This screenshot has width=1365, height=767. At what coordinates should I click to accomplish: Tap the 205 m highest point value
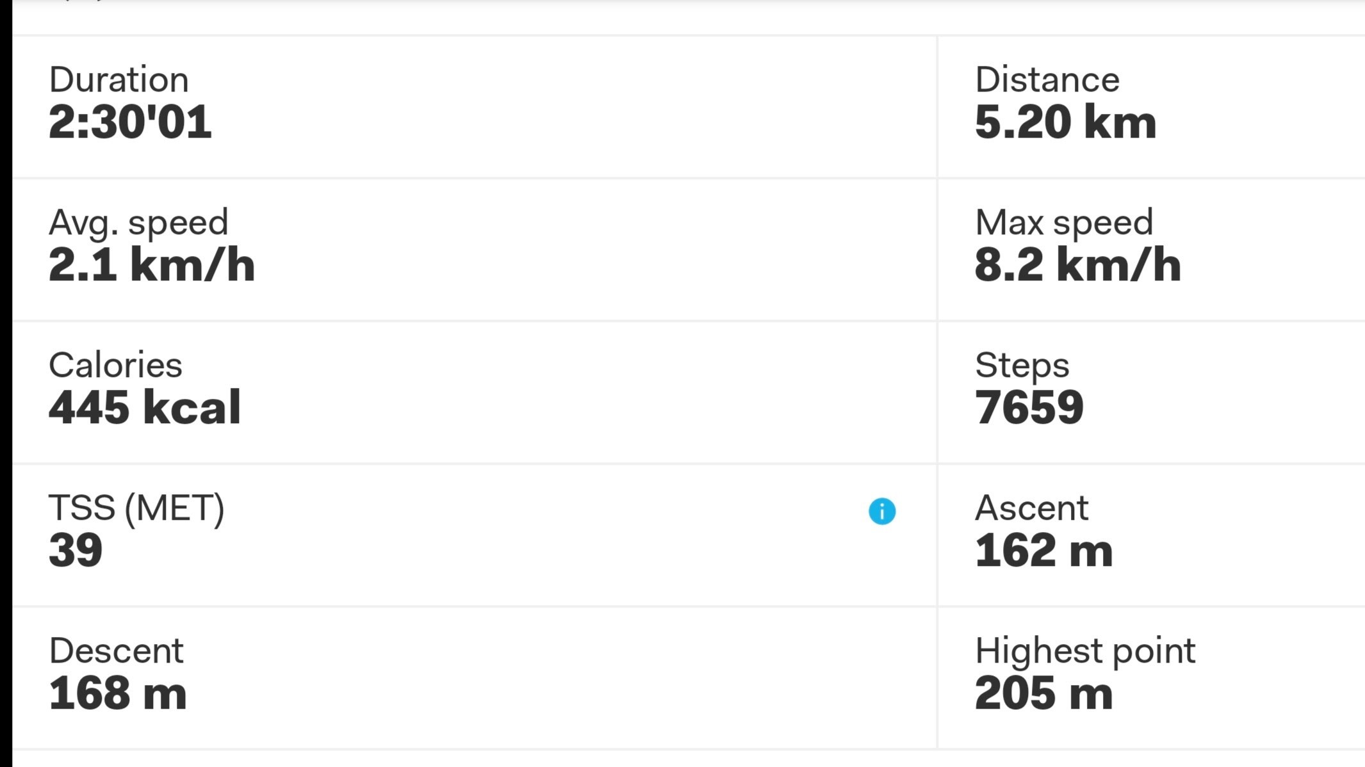tap(1043, 693)
